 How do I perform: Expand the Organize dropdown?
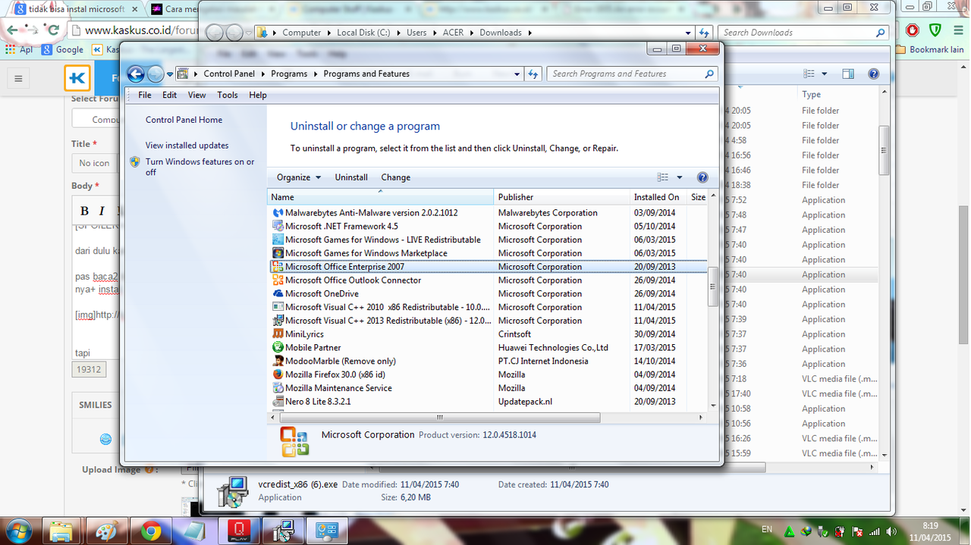click(299, 177)
